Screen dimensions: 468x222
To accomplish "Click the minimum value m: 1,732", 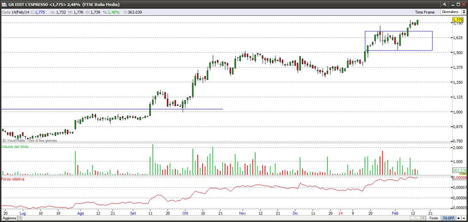I will [57, 12].
